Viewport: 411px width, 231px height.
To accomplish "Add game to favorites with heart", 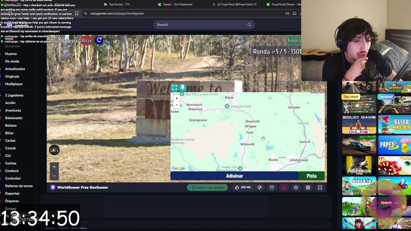I will coord(272,187).
